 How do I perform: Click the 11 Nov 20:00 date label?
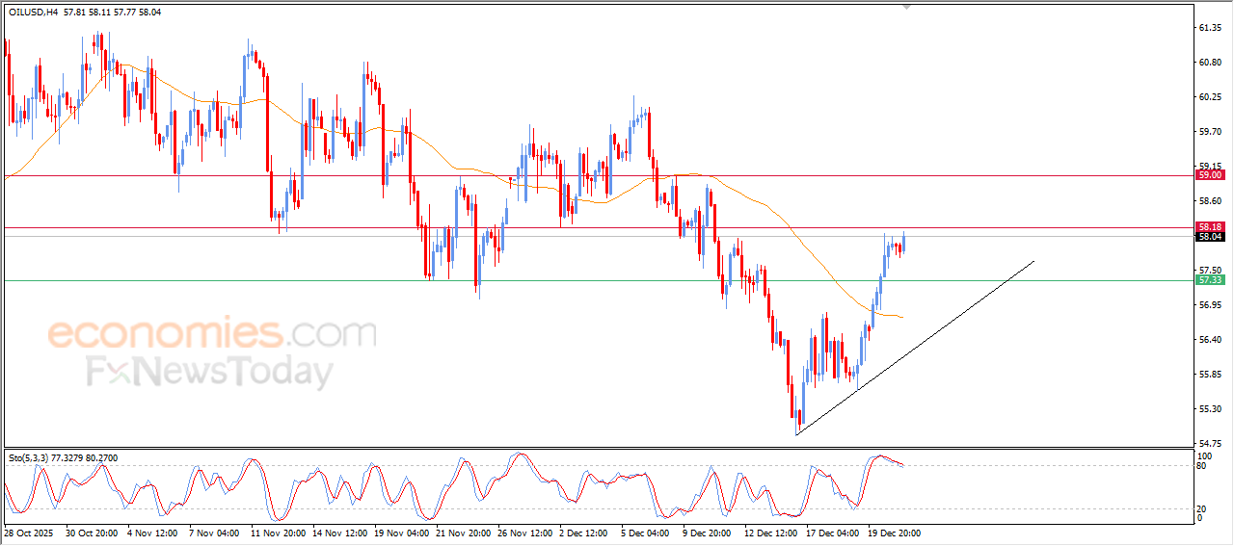(278, 532)
